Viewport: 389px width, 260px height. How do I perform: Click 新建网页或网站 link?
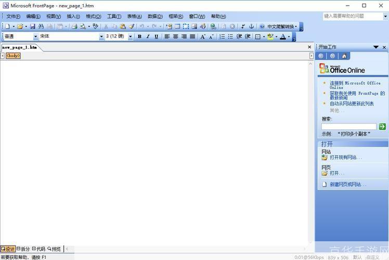[348, 184]
